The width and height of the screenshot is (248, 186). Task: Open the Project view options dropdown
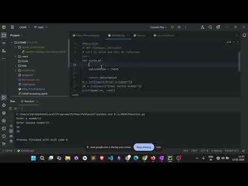coord(17,35)
